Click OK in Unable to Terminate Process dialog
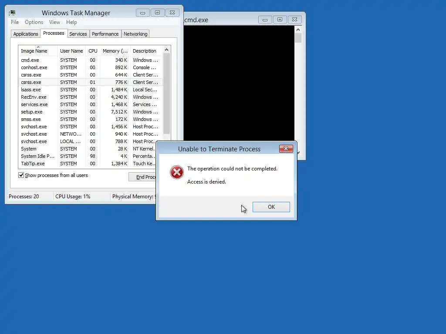 pyautogui.click(x=271, y=207)
